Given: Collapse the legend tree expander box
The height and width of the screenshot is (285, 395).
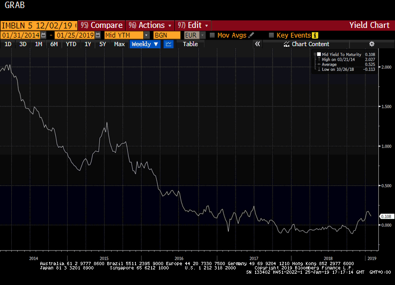Looking at the screenshot, I should click(315, 54).
